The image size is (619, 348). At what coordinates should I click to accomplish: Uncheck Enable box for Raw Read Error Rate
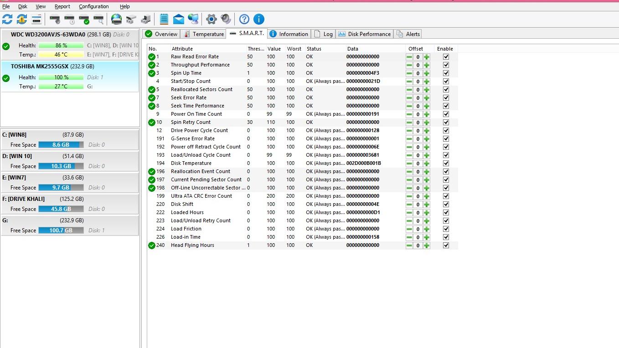pos(446,57)
